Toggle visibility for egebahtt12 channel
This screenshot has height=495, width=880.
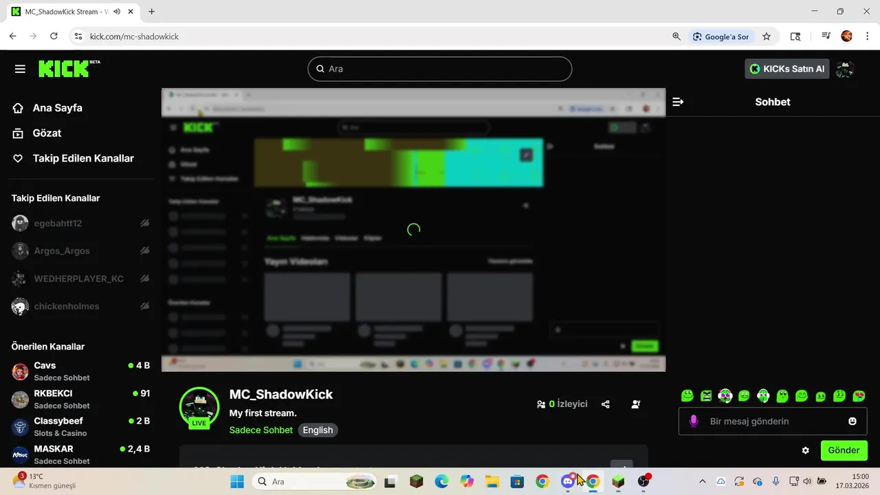click(144, 223)
